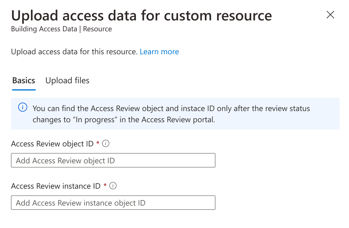Select the information icon in the blue banner
The width and height of the screenshot is (349, 228).
[x=23, y=107]
